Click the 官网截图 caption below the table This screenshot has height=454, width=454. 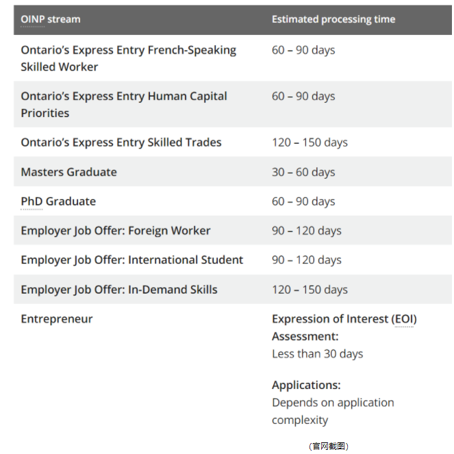[x=329, y=446]
